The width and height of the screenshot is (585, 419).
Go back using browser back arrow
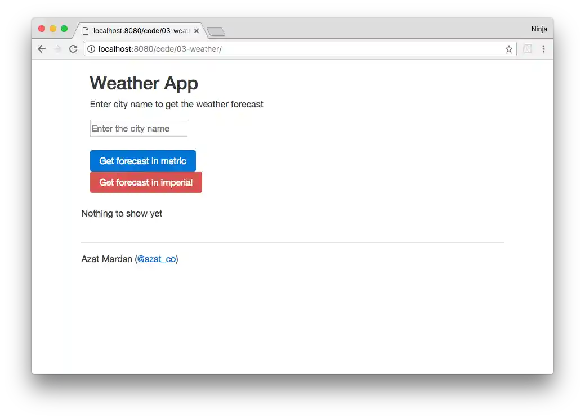(42, 49)
